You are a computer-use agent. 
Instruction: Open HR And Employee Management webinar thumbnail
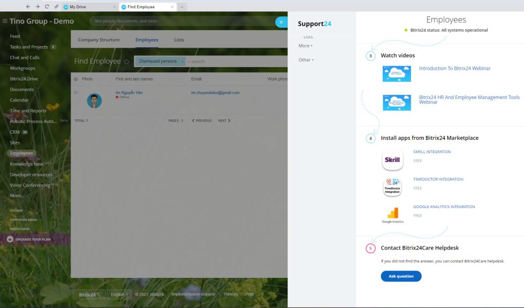397,102
